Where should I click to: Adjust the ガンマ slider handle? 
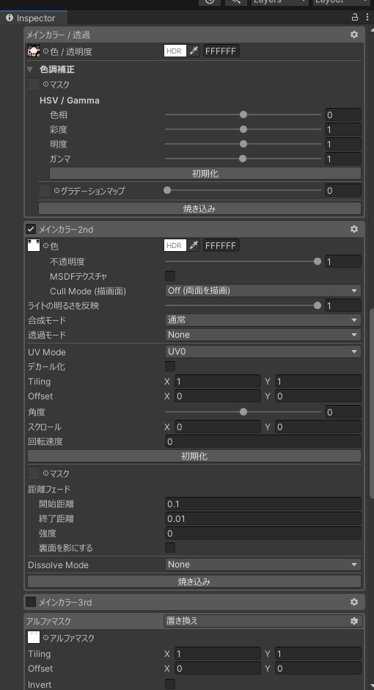click(x=243, y=159)
